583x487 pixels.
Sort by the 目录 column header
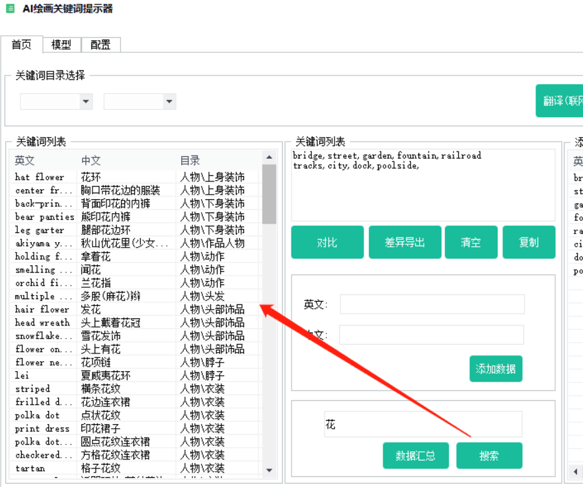click(x=190, y=161)
